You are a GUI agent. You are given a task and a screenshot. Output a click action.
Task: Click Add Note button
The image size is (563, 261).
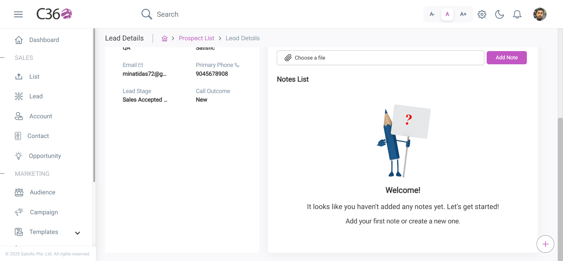(x=507, y=58)
